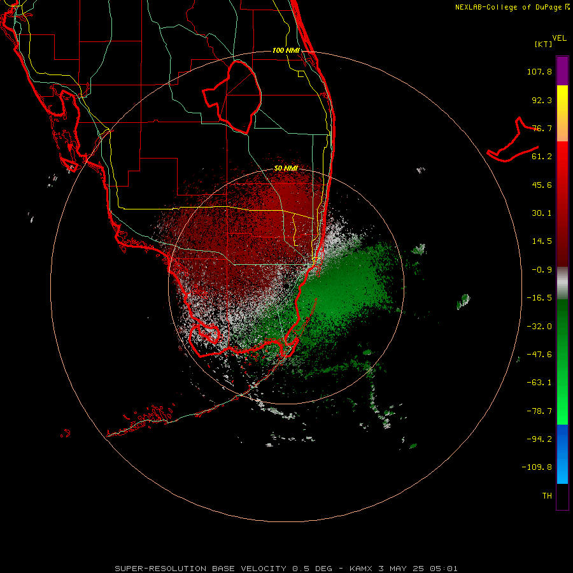Screen dimensions: 573x573
Task: Select the 107.8 legend value
Action: [539, 71]
